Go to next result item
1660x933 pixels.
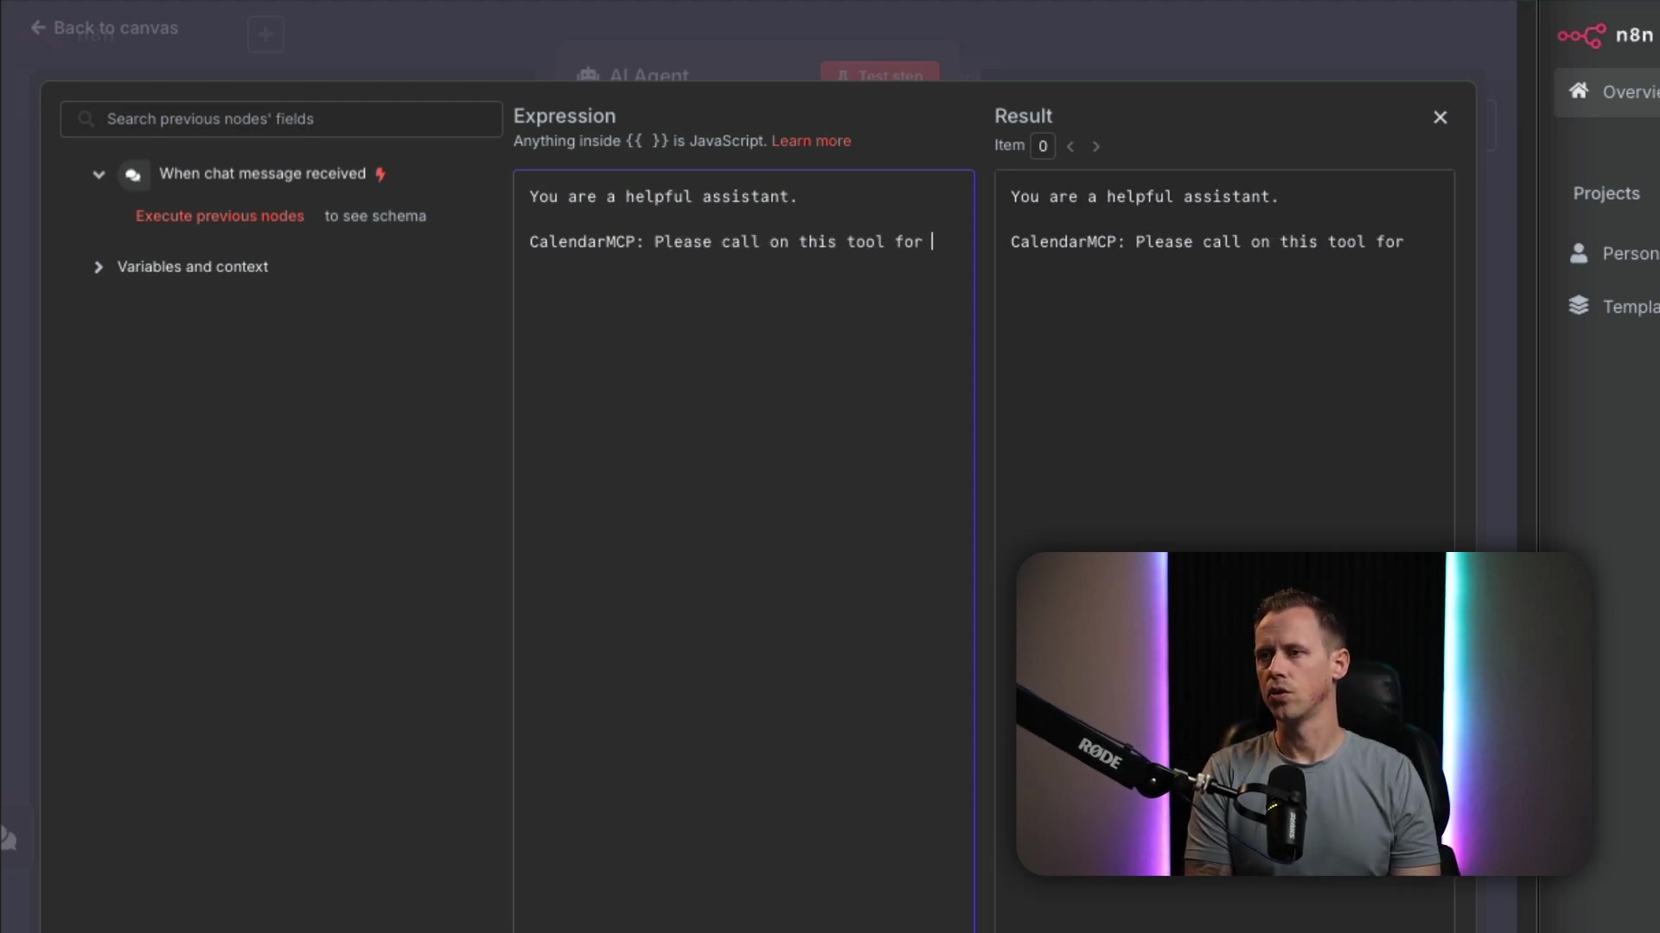click(x=1096, y=147)
